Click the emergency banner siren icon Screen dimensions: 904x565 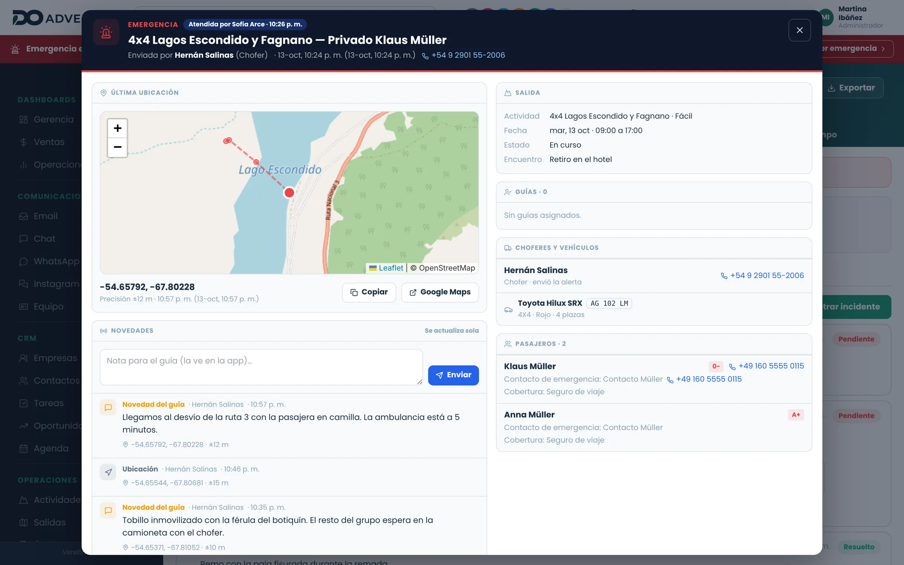tap(15, 49)
